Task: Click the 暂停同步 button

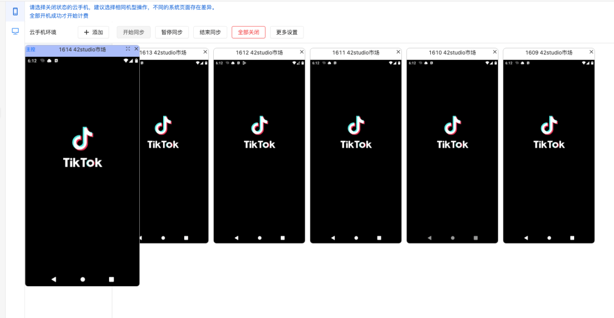Action: pos(172,32)
